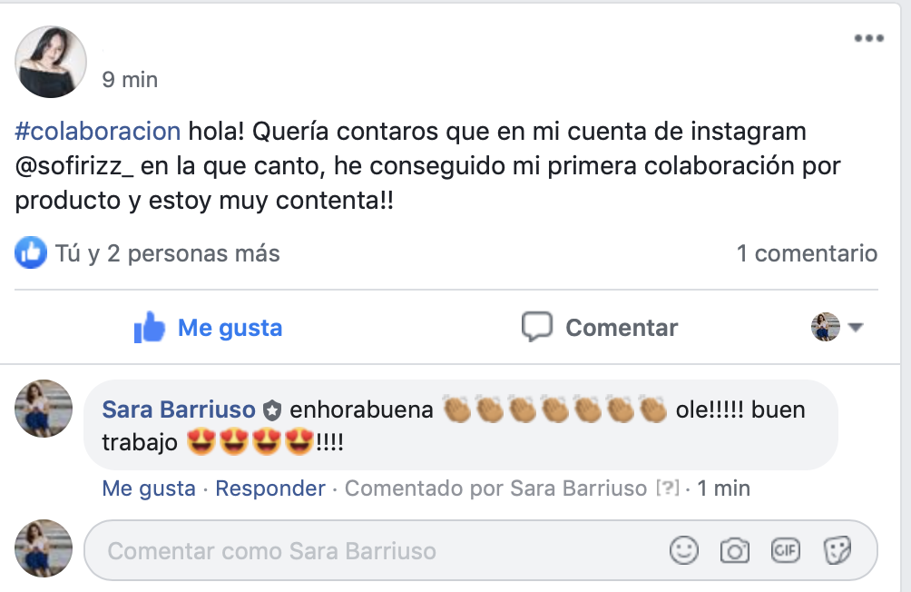Click the blue like reaction icon

(x=31, y=252)
